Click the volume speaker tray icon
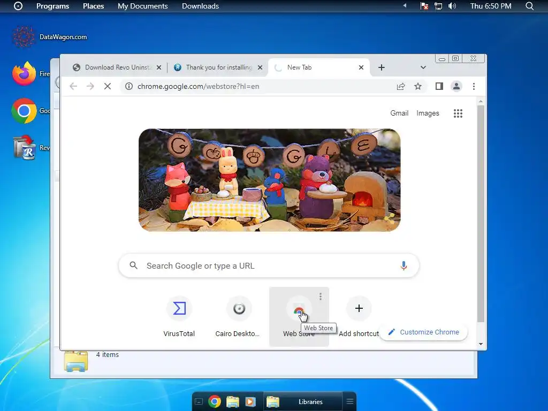Viewport: 548px width, 411px height. point(452,6)
